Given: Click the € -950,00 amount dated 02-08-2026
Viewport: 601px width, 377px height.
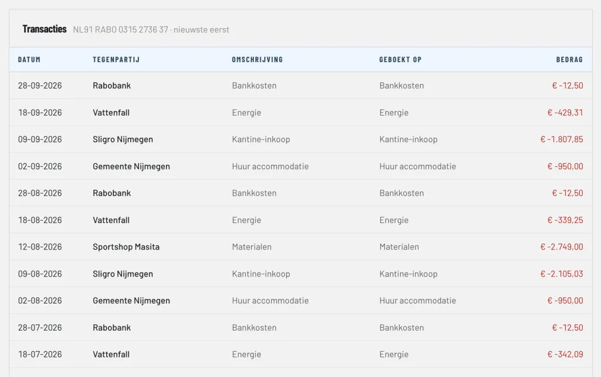Looking at the screenshot, I should pos(565,300).
